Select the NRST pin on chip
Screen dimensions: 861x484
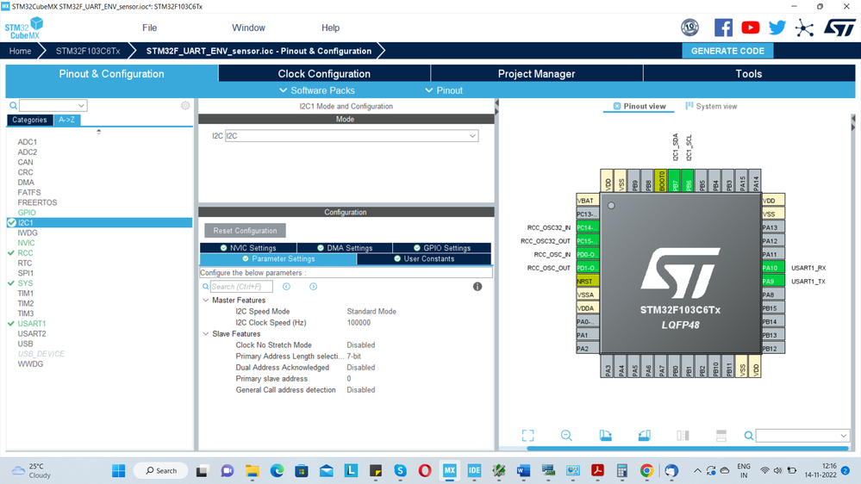[588, 281]
